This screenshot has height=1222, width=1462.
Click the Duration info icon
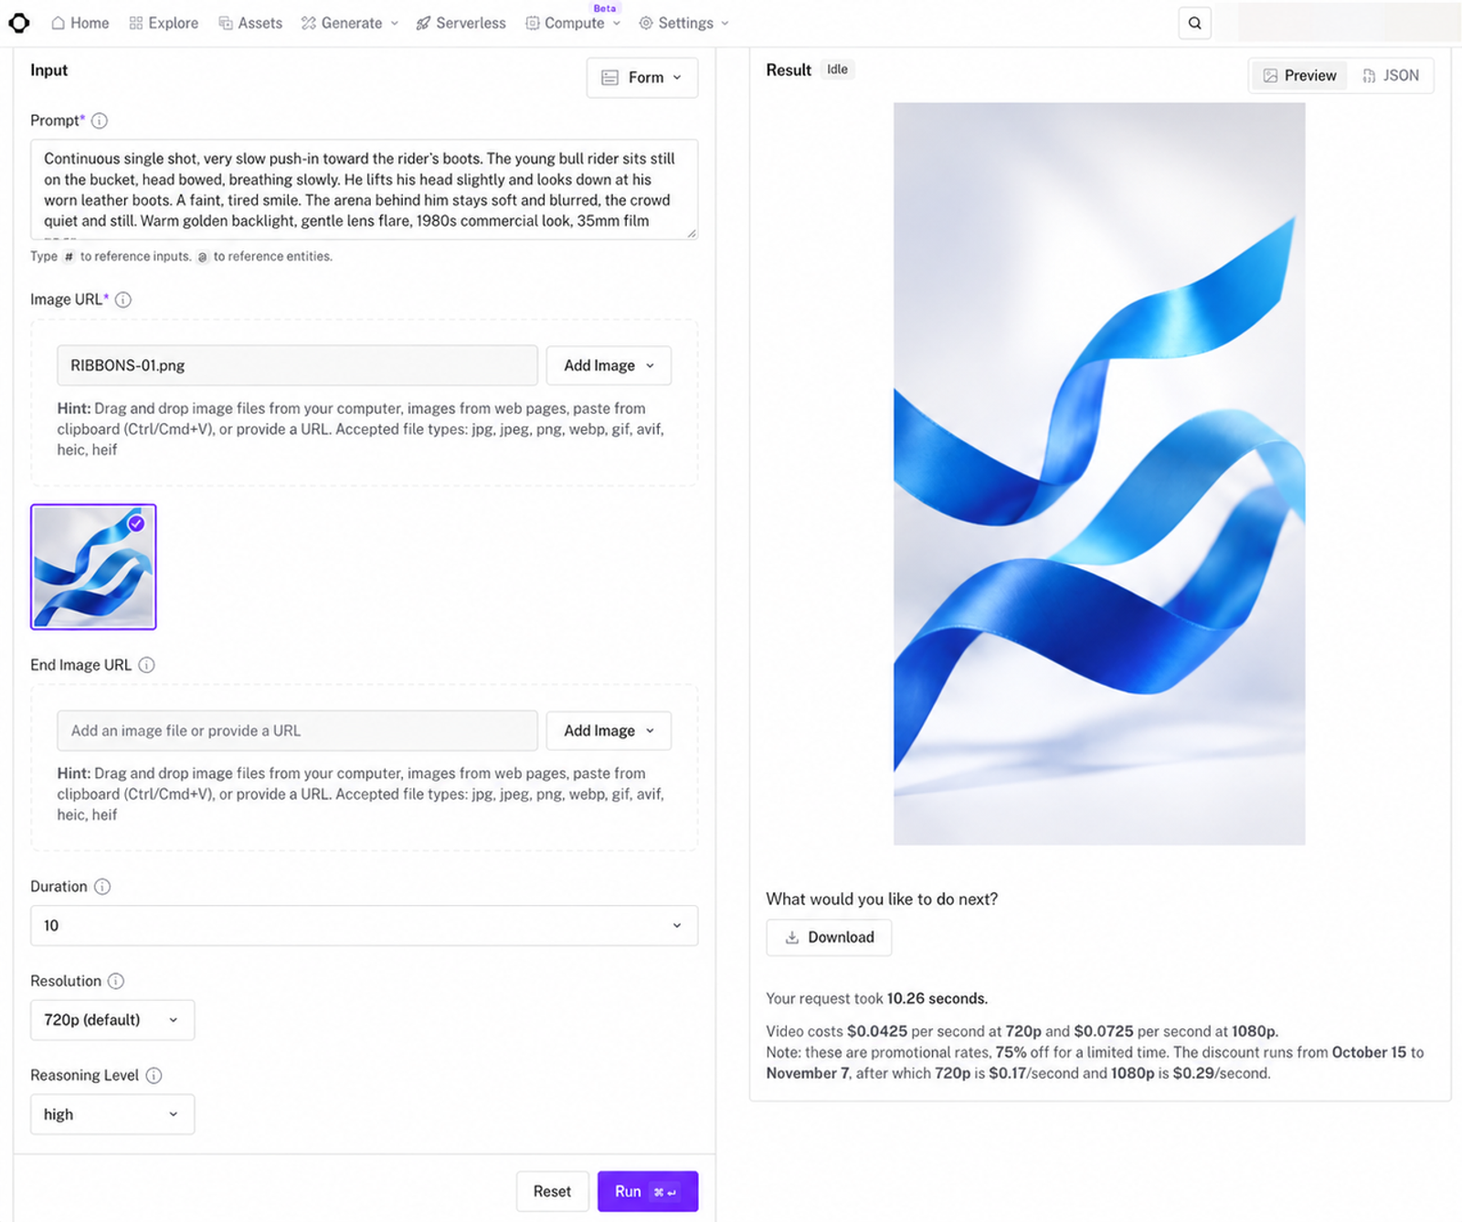[102, 887]
